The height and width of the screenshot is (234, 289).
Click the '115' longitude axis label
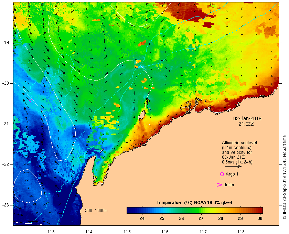coord(127,232)
